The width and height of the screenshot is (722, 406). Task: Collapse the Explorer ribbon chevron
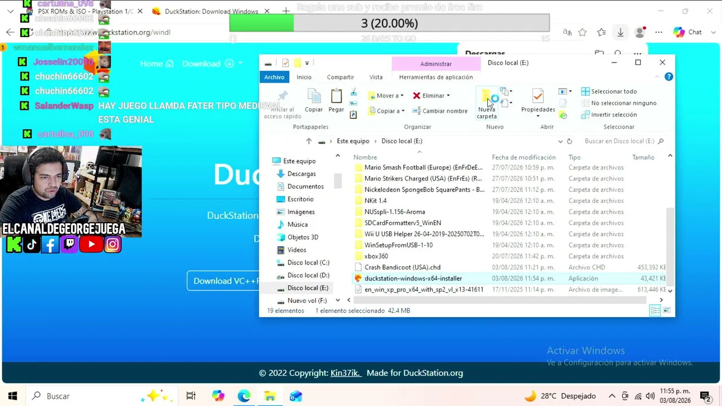[658, 77]
